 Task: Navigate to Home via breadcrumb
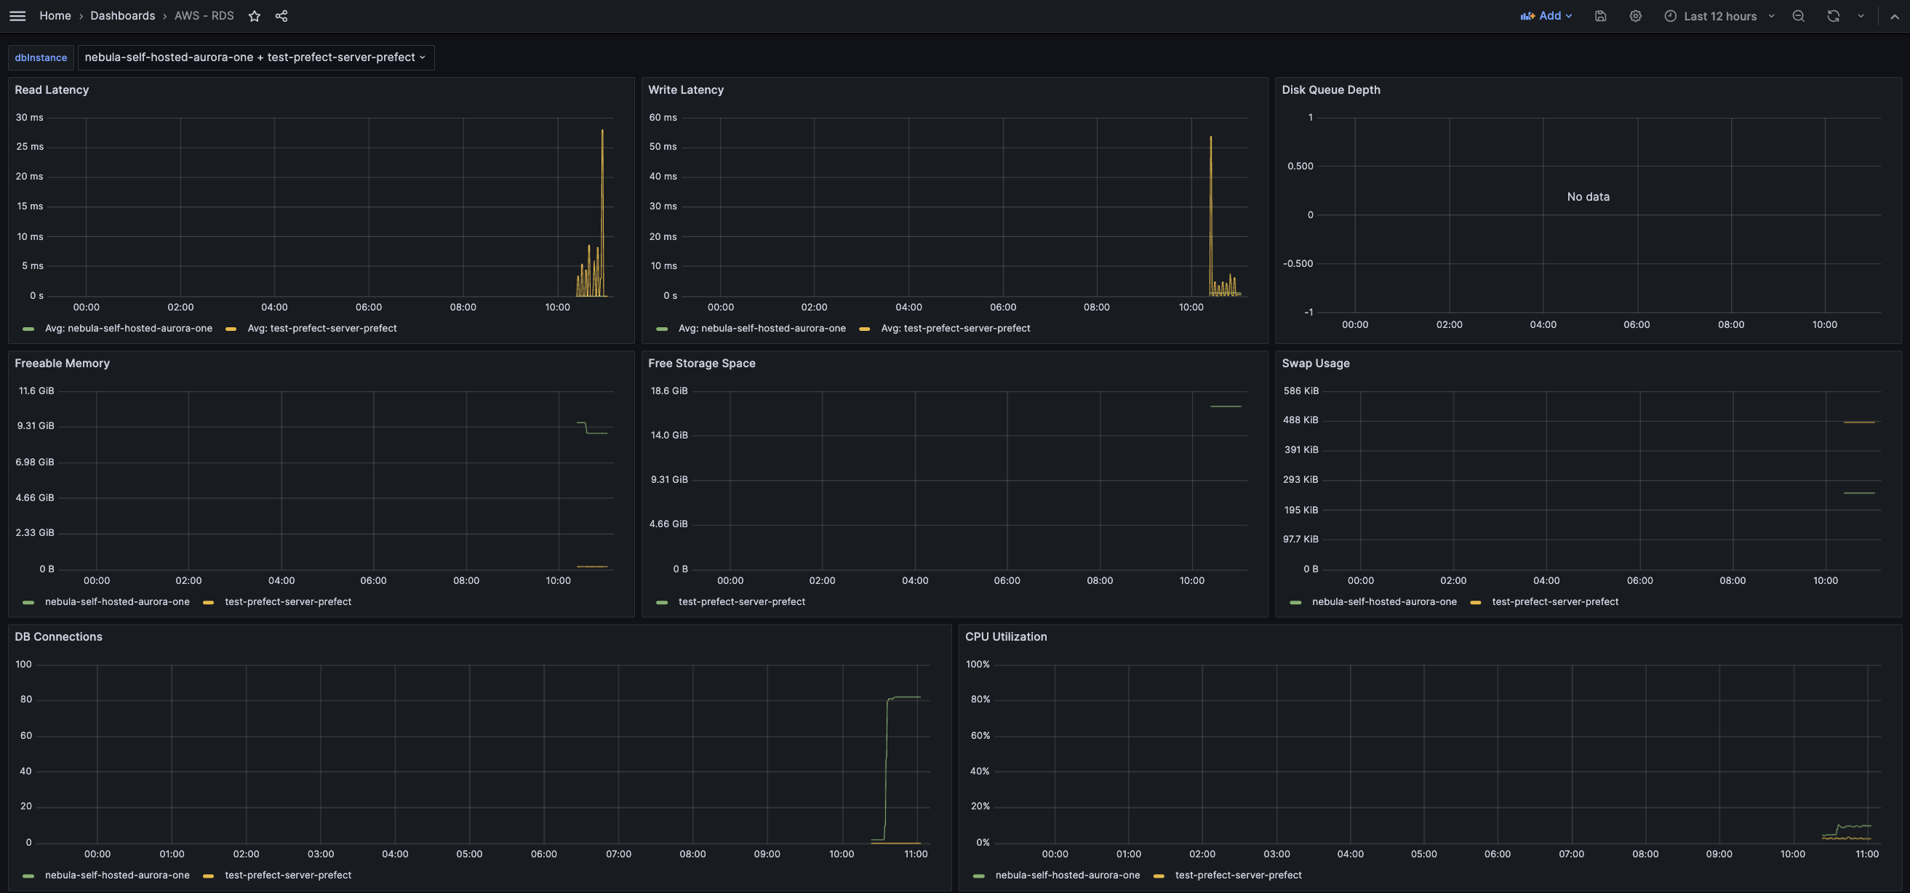click(x=55, y=15)
